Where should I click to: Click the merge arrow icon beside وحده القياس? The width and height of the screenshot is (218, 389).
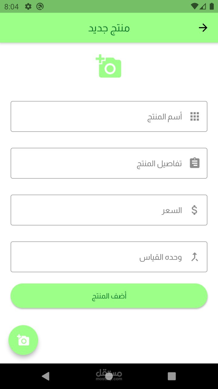(194, 257)
